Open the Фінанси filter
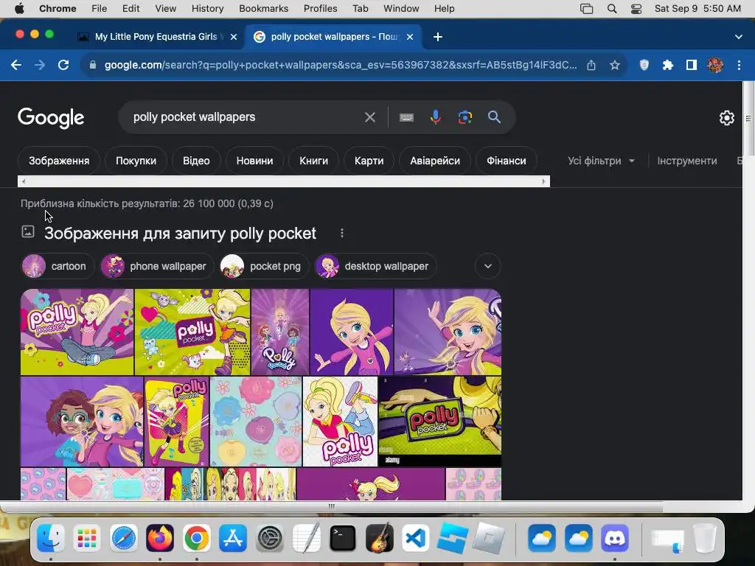 pos(506,161)
